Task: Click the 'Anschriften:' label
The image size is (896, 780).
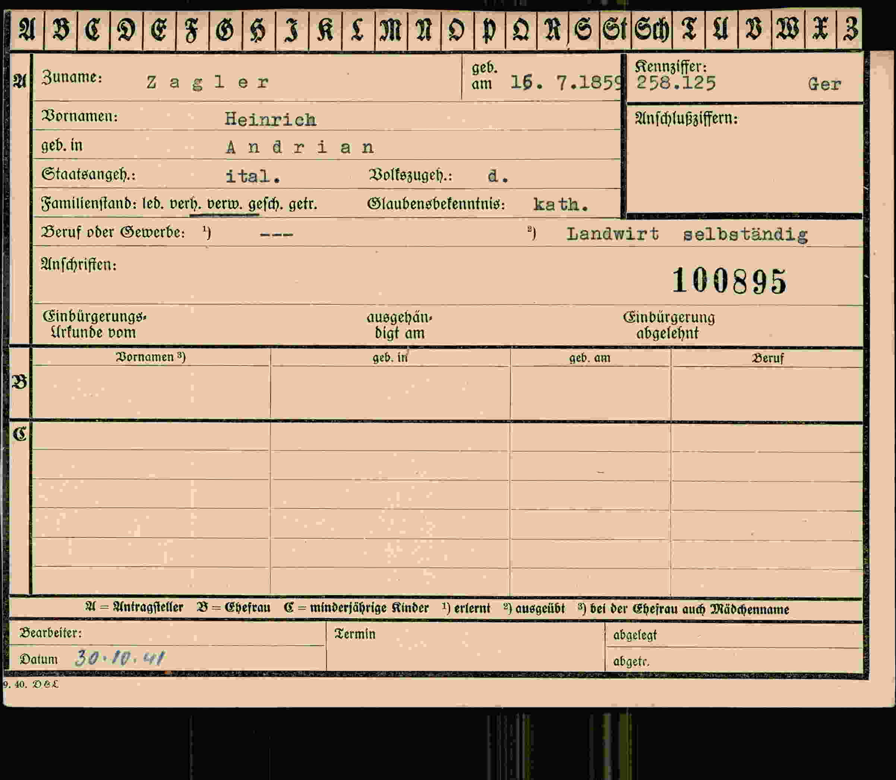Action: pyautogui.click(x=79, y=264)
